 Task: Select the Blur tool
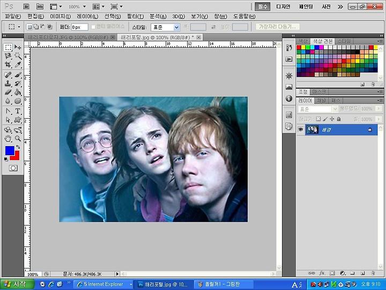coord(8,101)
